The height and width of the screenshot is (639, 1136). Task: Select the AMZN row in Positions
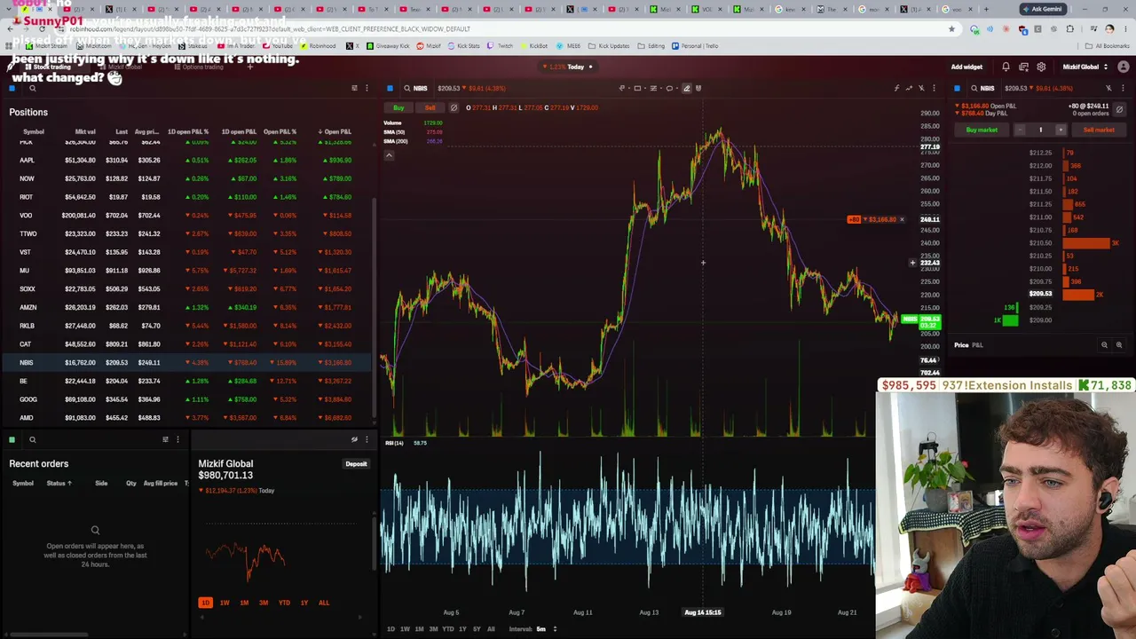click(185, 307)
